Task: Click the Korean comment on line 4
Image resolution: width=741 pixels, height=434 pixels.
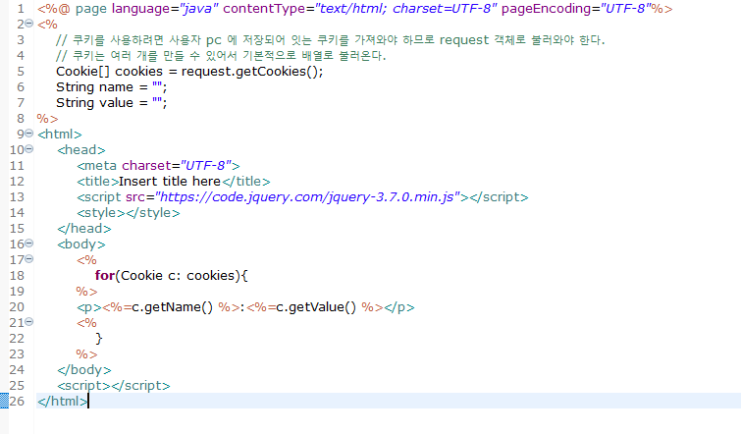Action: pyautogui.click(x=221, y=56)
